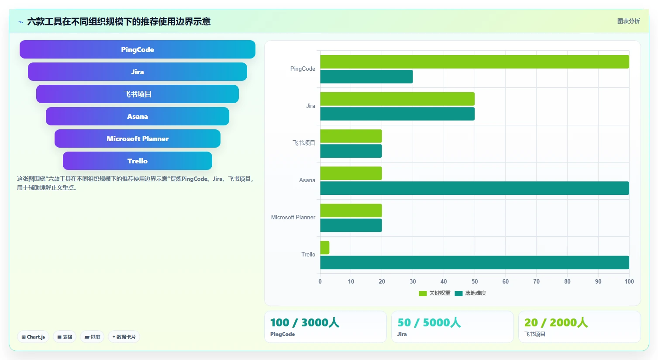Click the x-axis tick label 0
This screenshot has height=360, width=658.
(320, 281)
